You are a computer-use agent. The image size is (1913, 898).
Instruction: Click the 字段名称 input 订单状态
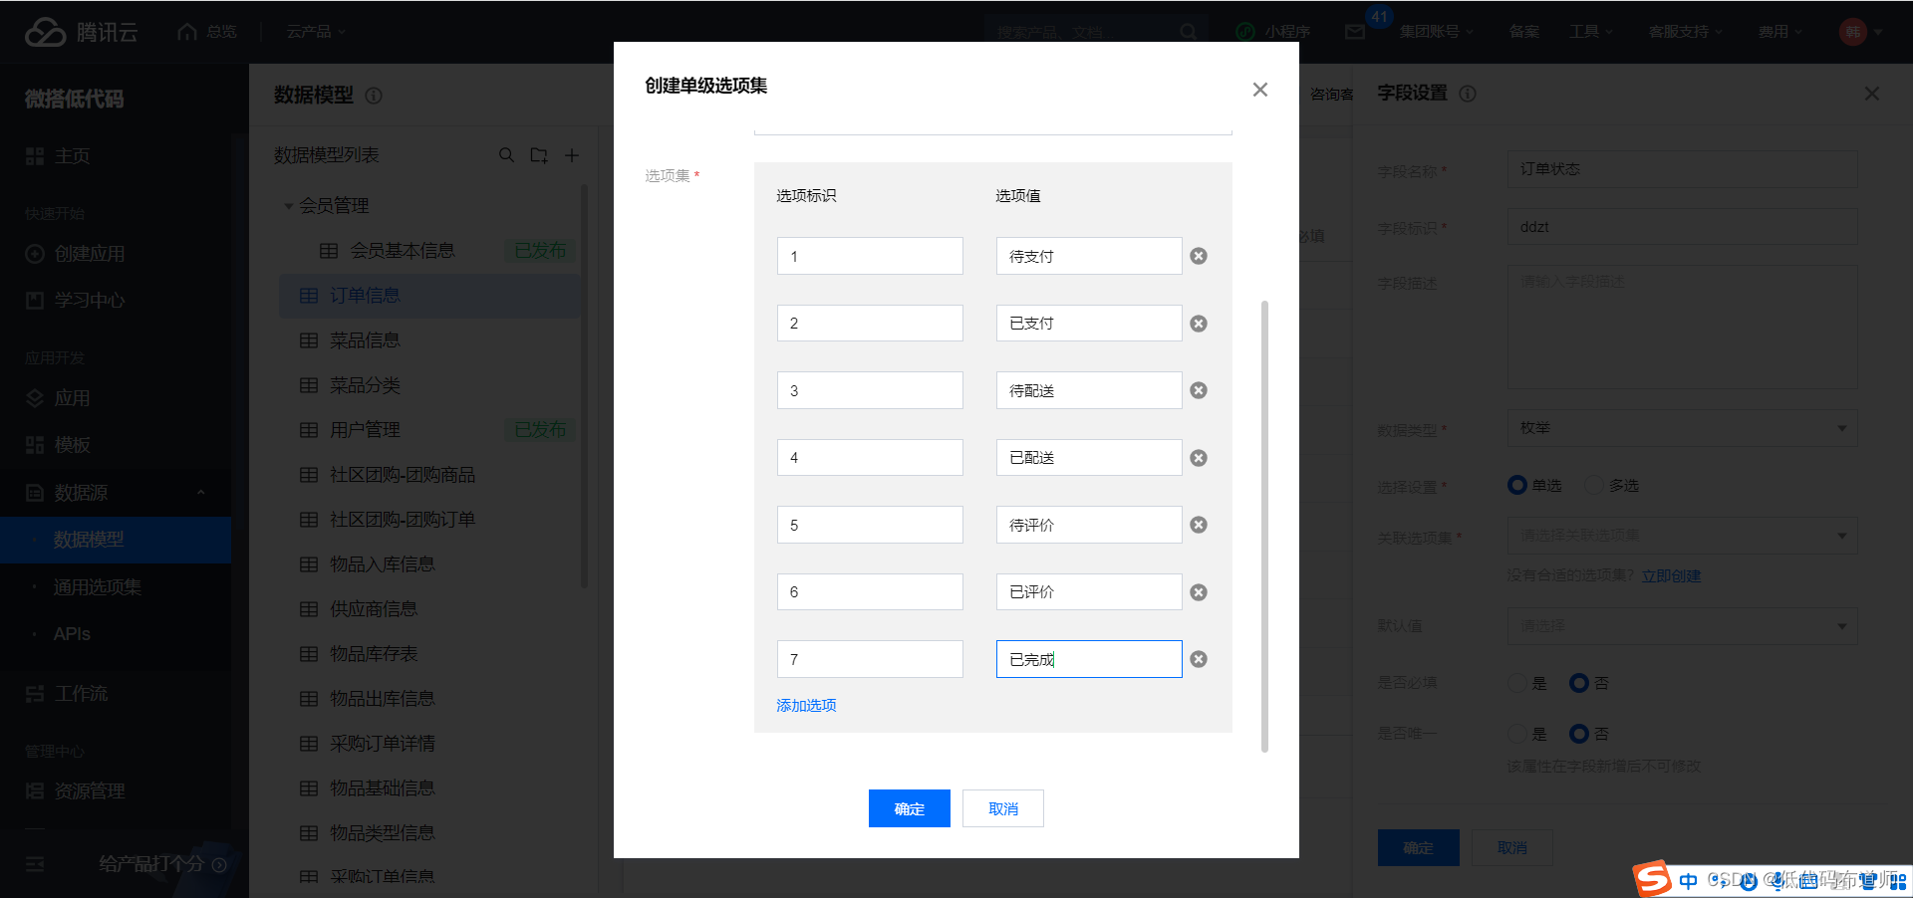1683,169
